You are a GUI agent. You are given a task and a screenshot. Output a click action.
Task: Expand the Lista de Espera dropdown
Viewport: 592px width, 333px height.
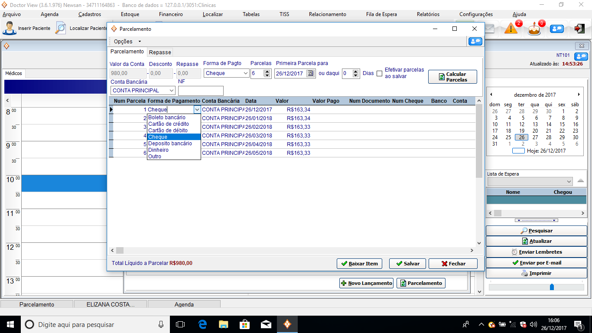pos(569,181)
